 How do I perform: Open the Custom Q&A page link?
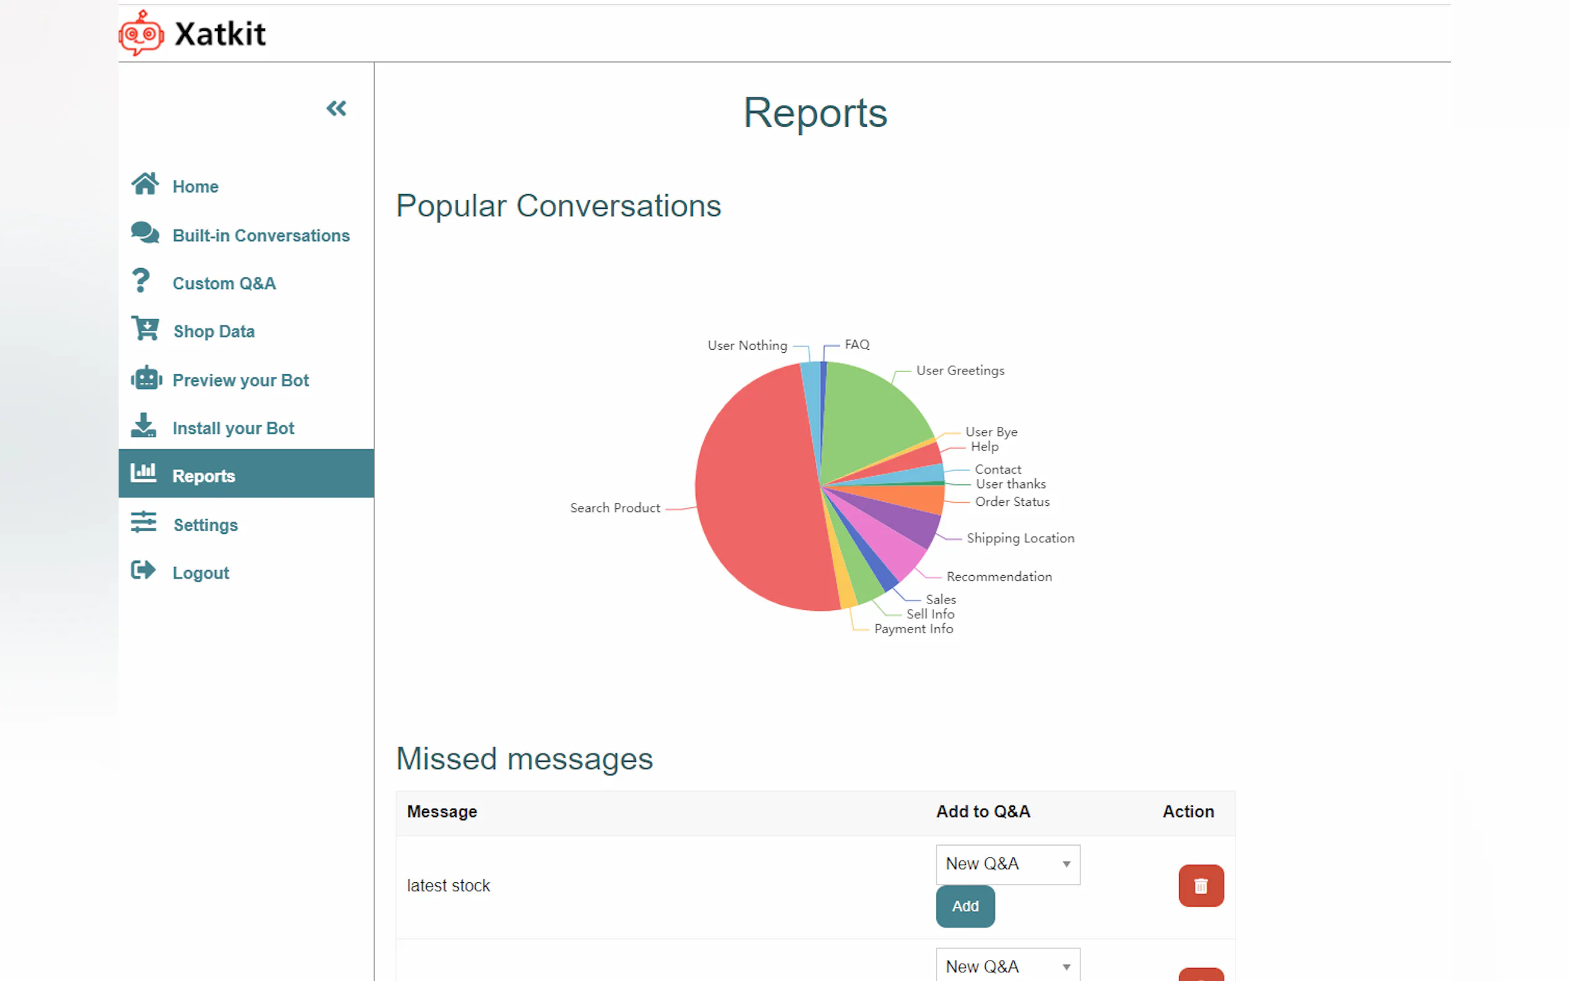coord(224,284)
